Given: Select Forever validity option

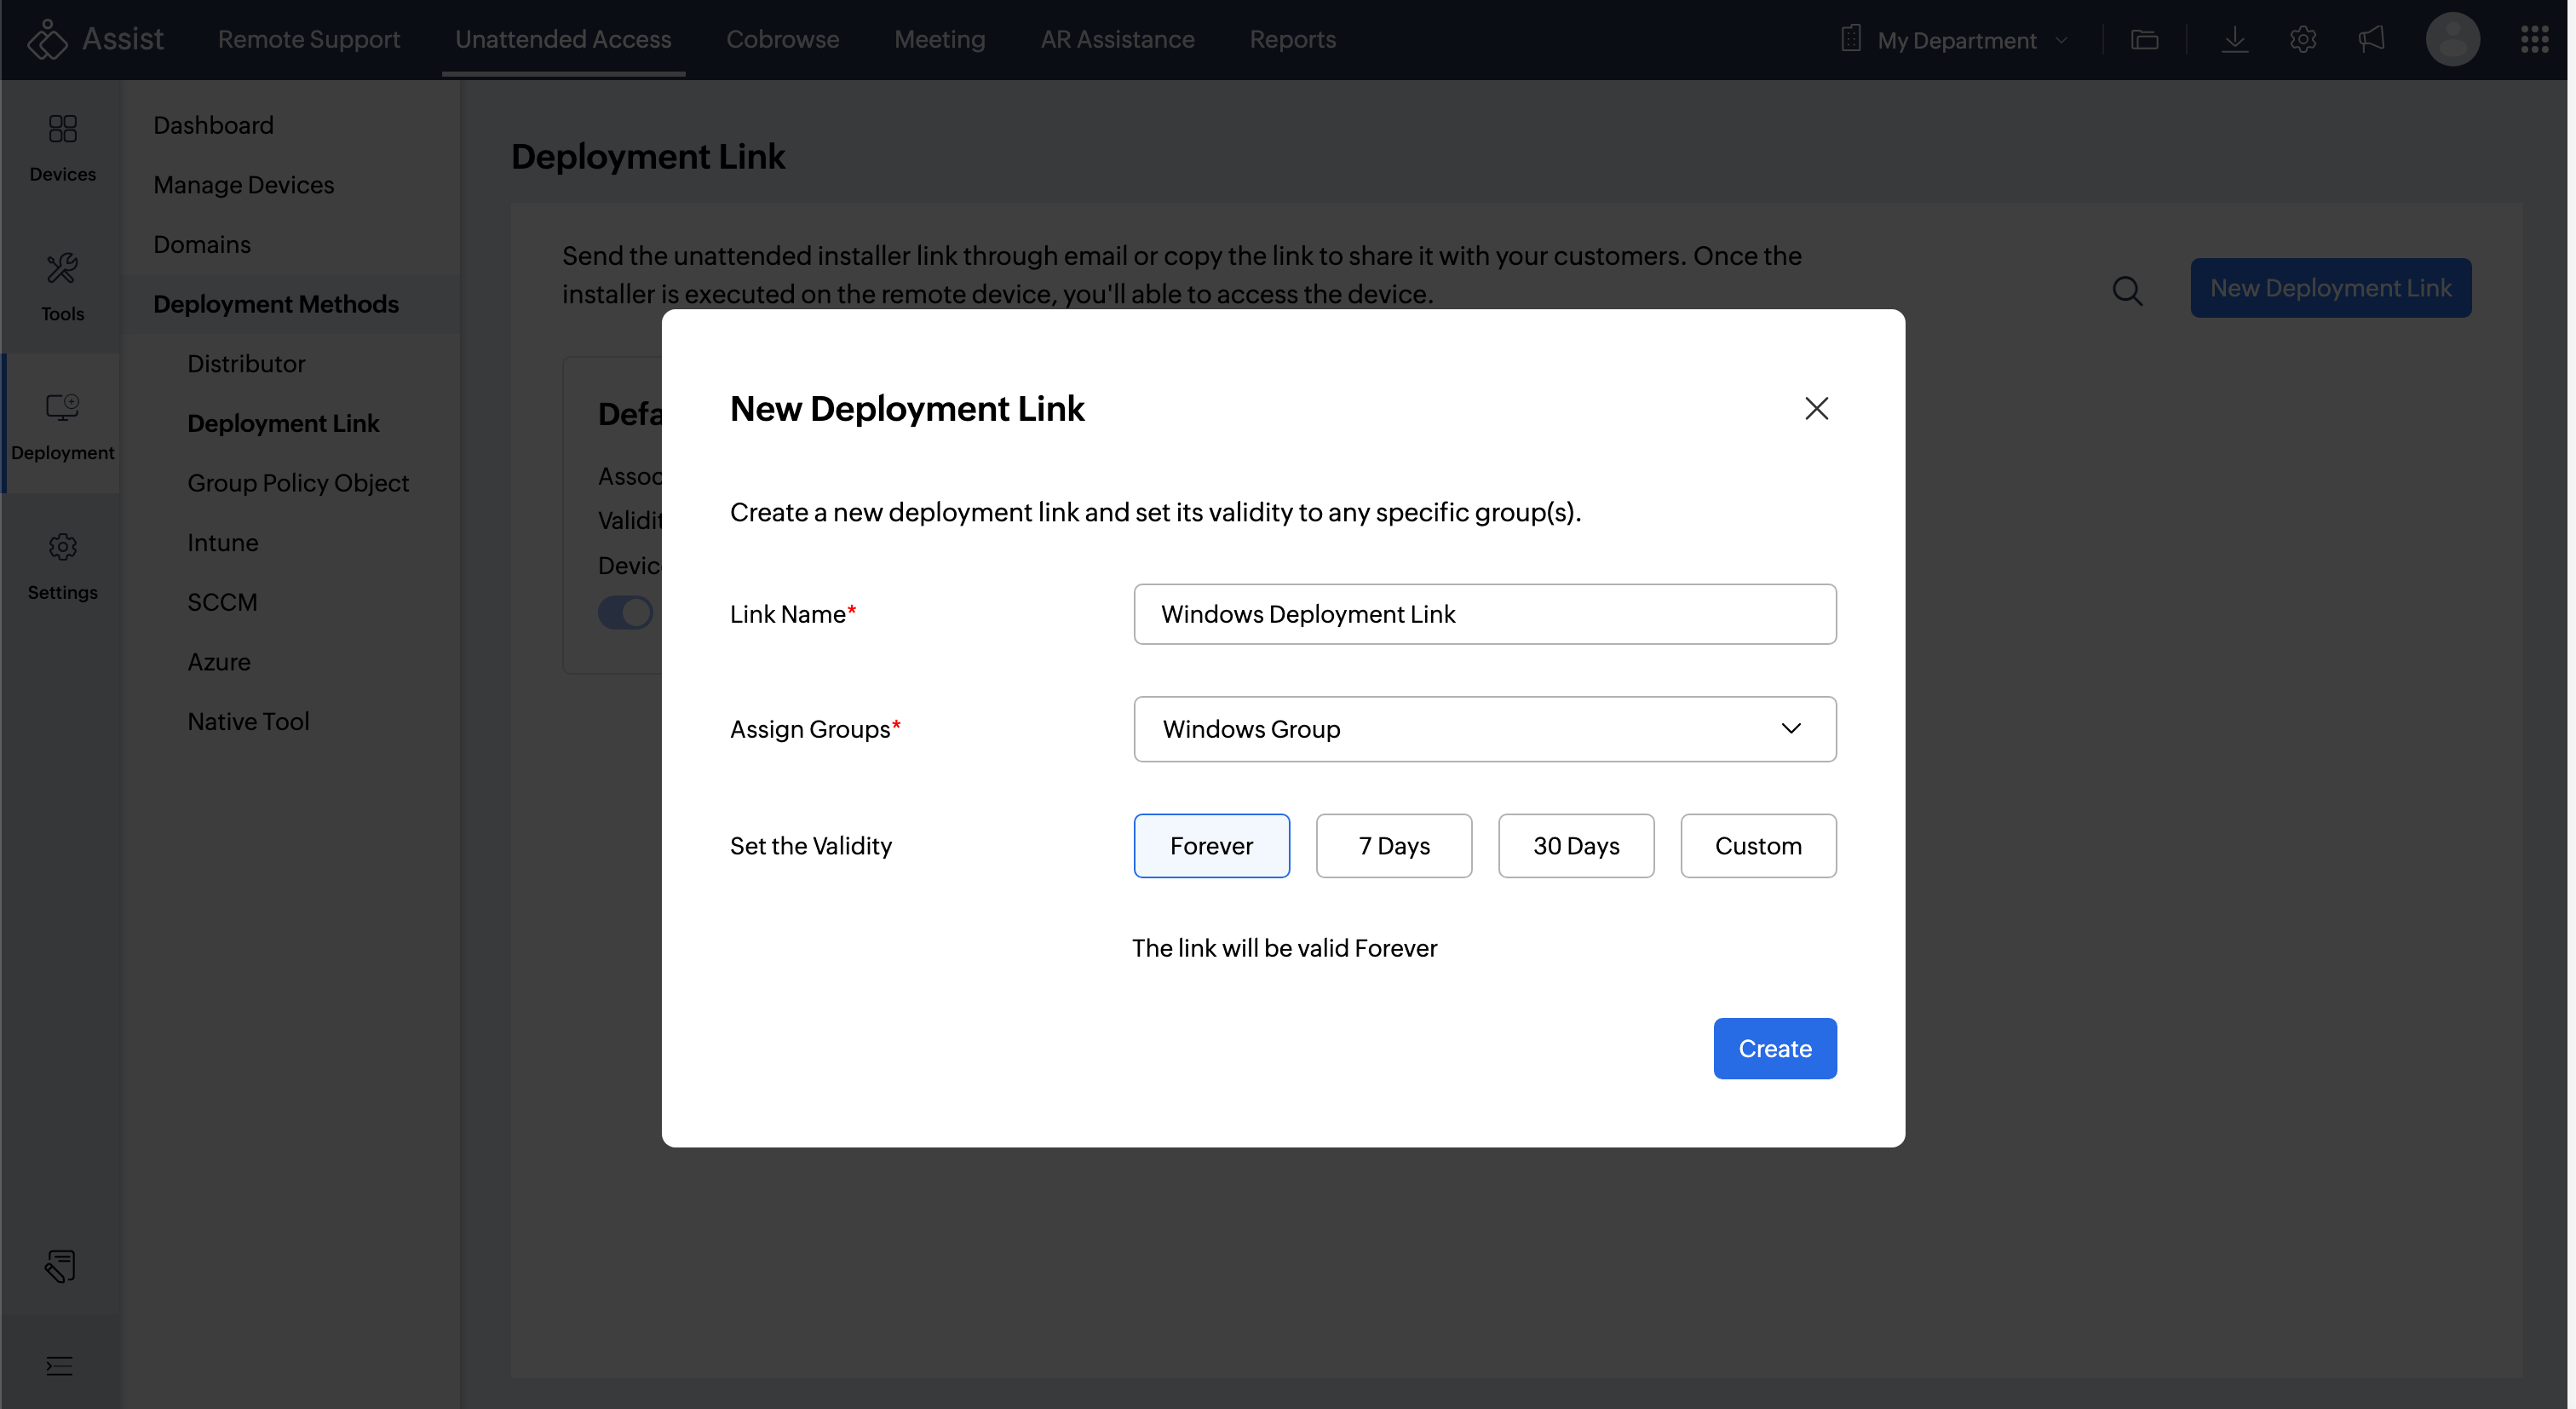Looking at the screenshot, I should [1211, 846].
